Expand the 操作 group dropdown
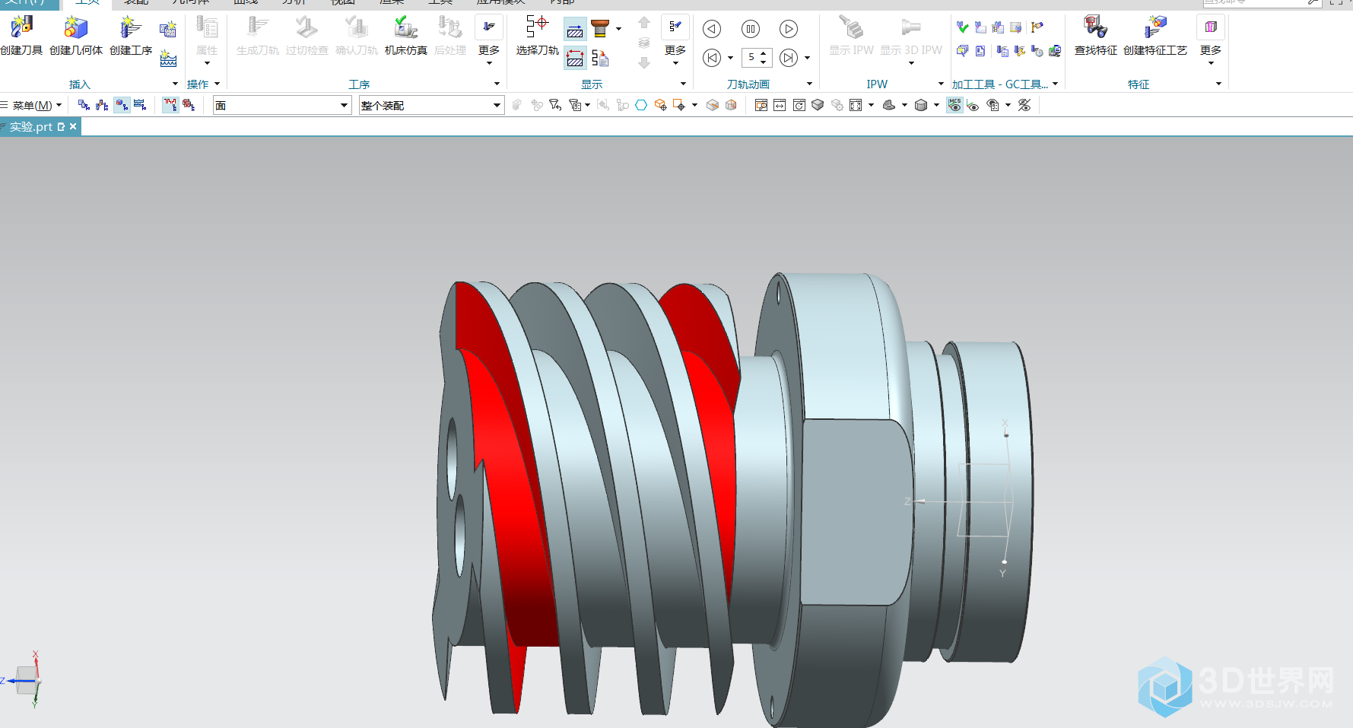 click(x=217, y=84)
